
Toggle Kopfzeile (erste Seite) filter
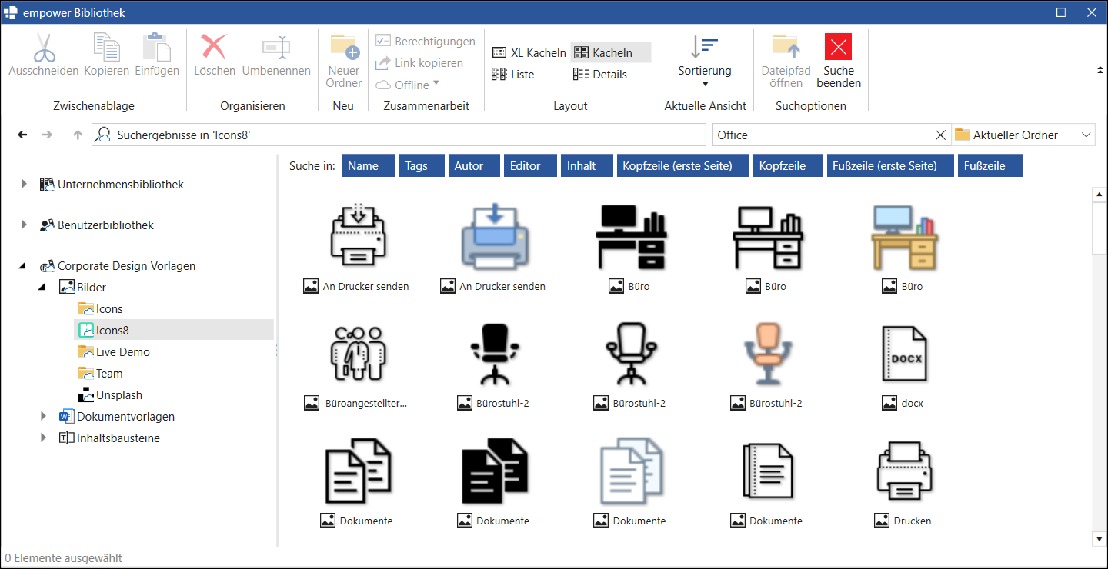683,165
